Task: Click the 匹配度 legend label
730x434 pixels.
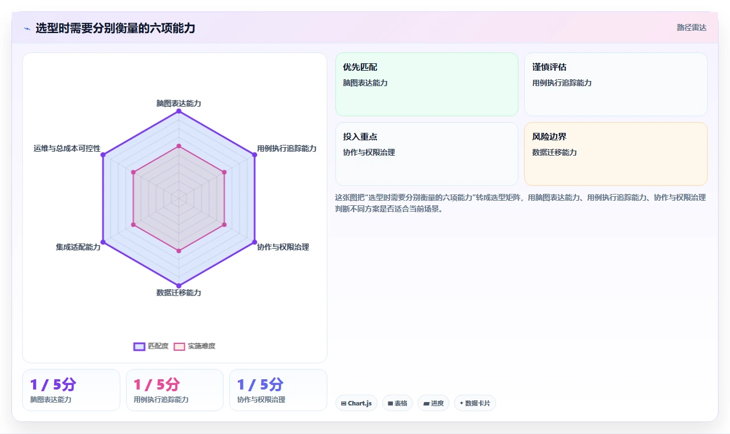Action: [x=158, y=346]
